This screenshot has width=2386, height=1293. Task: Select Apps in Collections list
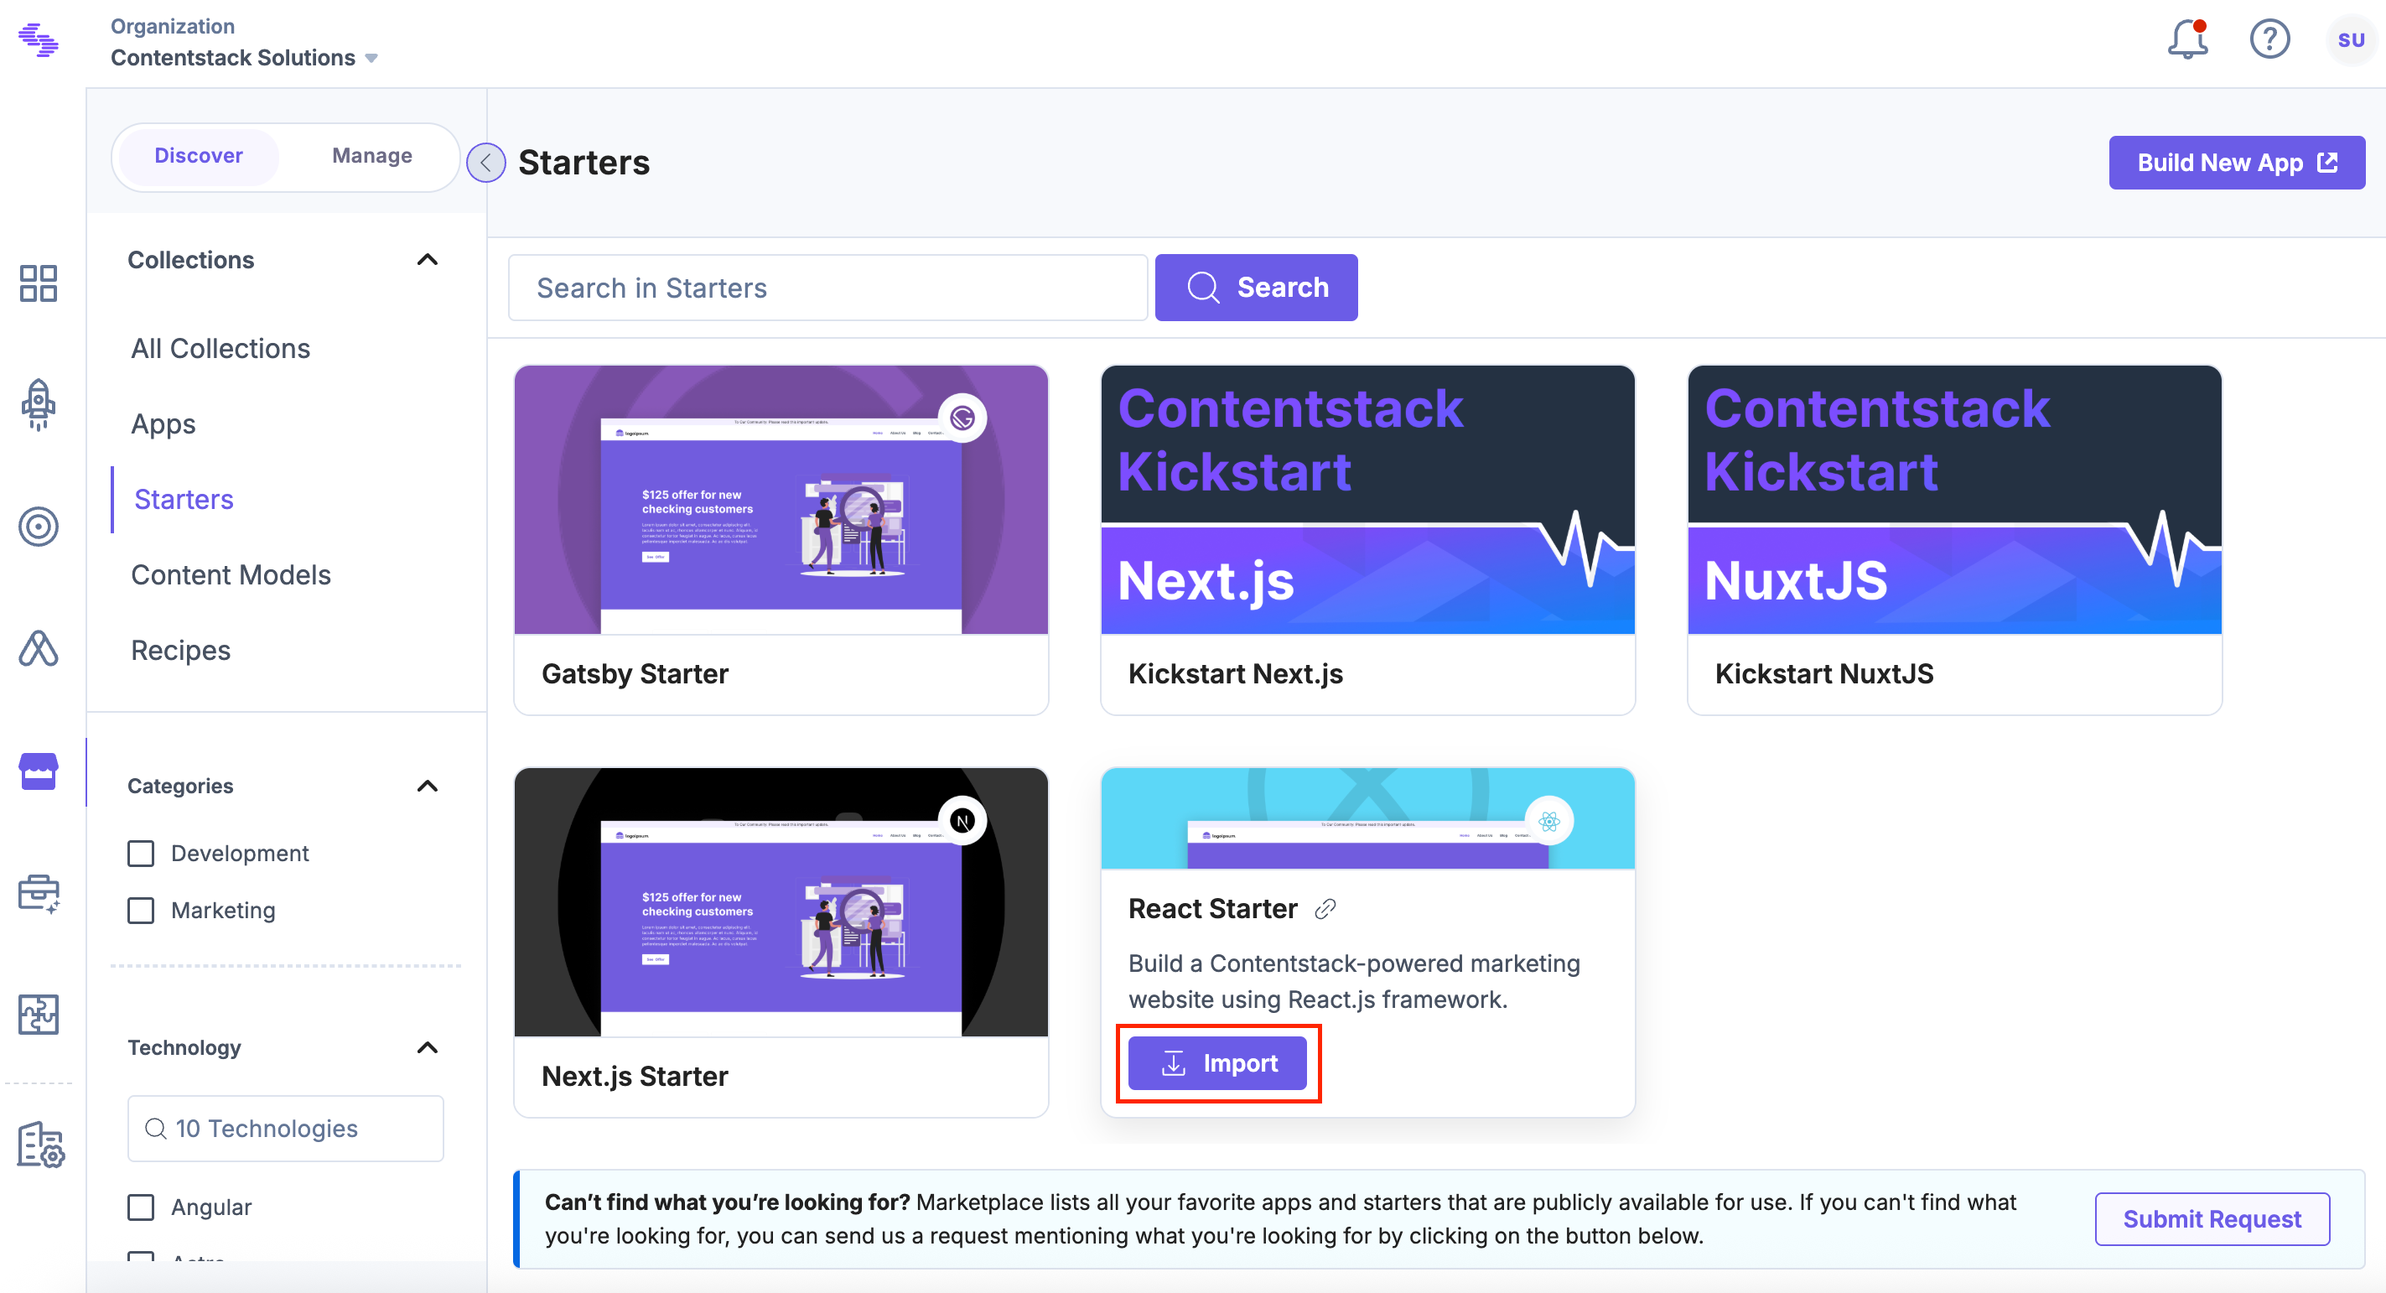pos(163,424)
